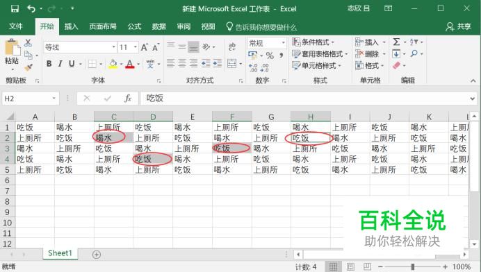The width and height of the screenshot is (481, 272).
Task: Apply red font color A
Action: (x=130, y=64)
